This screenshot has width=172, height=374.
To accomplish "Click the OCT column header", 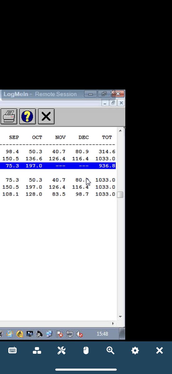I will click(37, 137).
